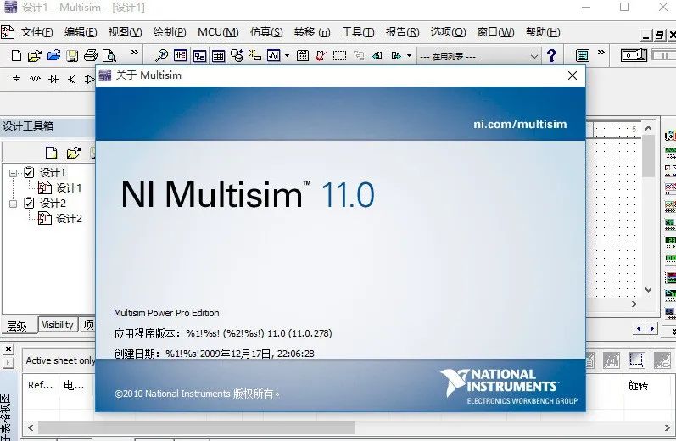The height and width of the screenshot is (441, 676).
Task: Click the sheet tab scroll-right arrow
Action: [652, 328]
